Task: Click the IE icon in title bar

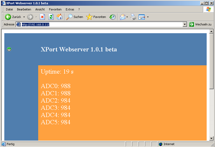Action: point(3,3)
